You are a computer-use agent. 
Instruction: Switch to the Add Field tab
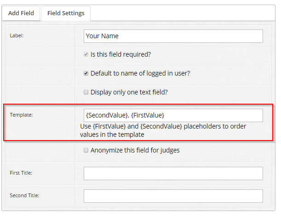point(21,13)
